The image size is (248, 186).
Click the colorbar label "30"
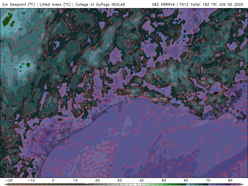(120, 180)
